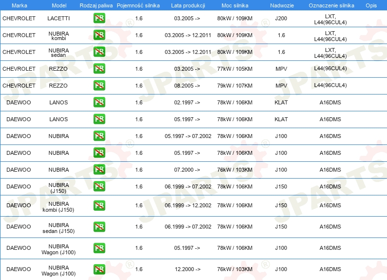Click the Rodzaj paliwa column header
Screen dimensions: 387x280
96,5
